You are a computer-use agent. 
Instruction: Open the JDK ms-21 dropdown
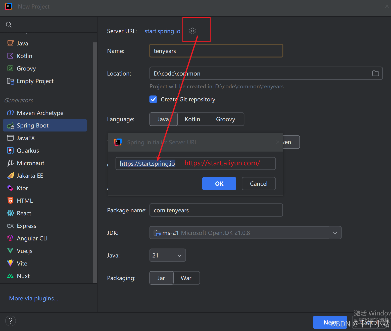246,233
